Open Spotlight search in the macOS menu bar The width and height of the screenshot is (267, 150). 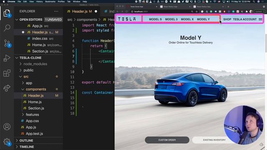click(254, 2)
